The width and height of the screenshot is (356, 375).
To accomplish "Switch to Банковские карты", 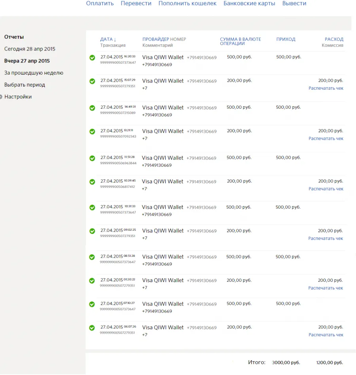I will pyautogui.click(x=249, y=3).
